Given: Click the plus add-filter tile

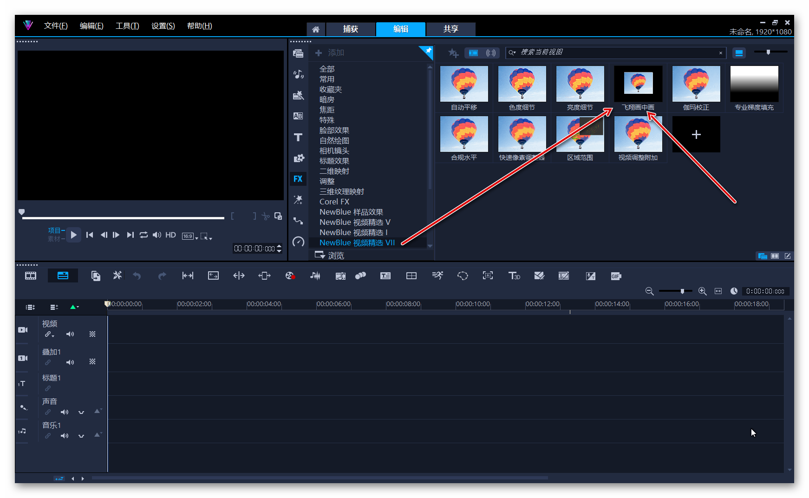Looking at the screenshot, I should point(696,135).
